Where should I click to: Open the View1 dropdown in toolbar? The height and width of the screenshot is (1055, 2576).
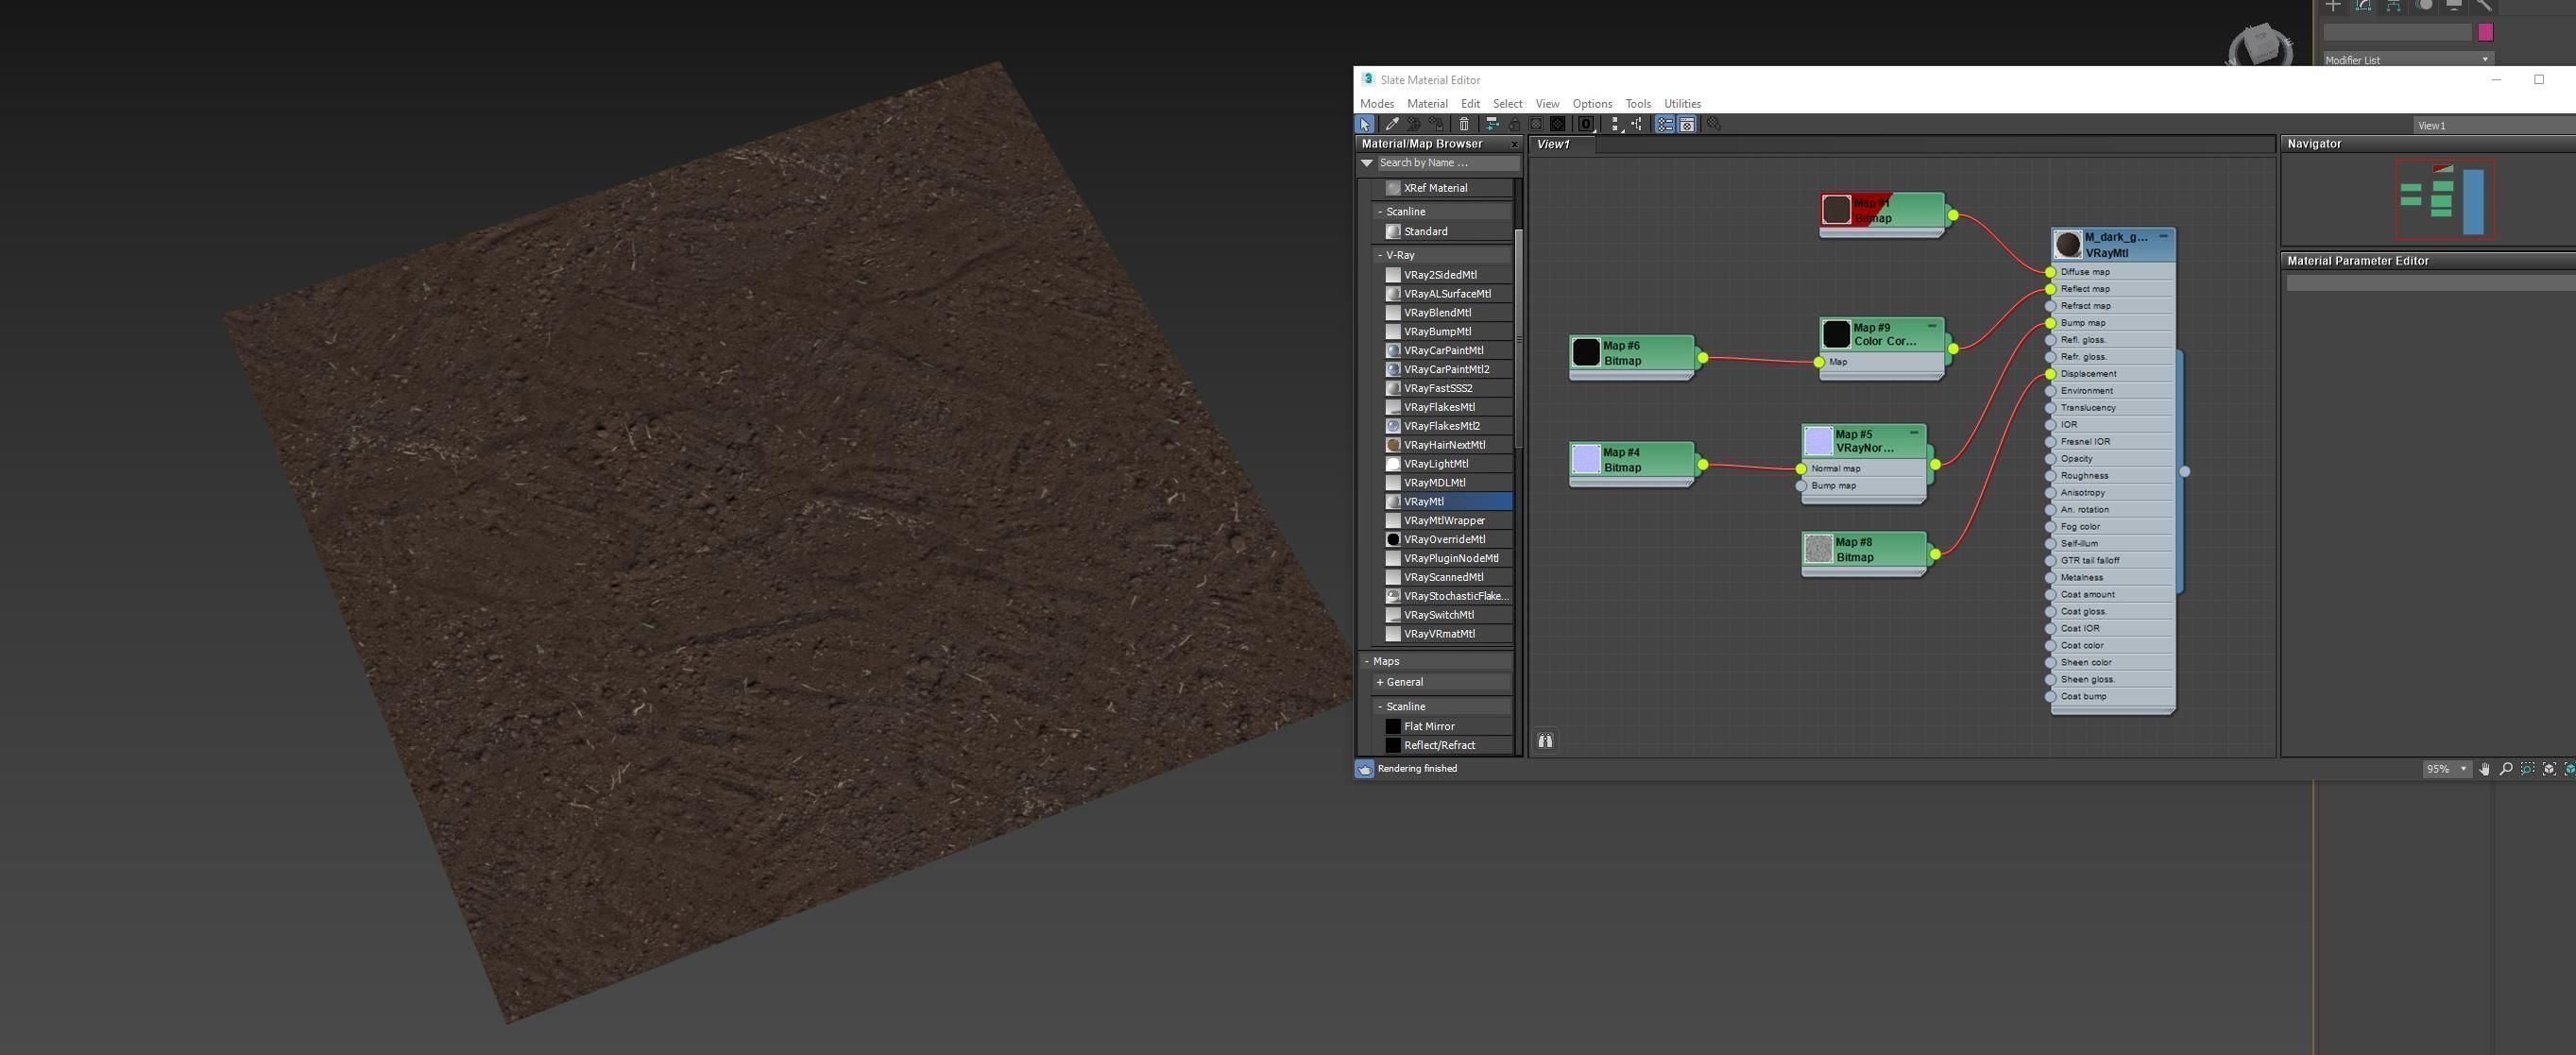2494,125
